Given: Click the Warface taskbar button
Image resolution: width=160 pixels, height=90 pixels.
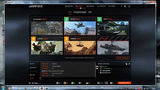Looking at the screenshot, I should click(42, 88).
